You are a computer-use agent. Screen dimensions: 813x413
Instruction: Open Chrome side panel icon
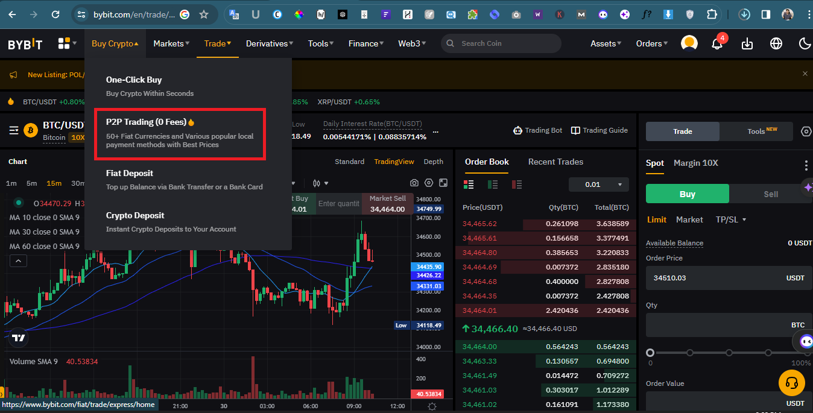(765, 14)
